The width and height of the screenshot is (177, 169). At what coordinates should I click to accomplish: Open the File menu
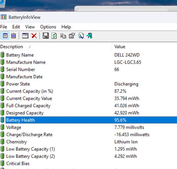[4, 27]
